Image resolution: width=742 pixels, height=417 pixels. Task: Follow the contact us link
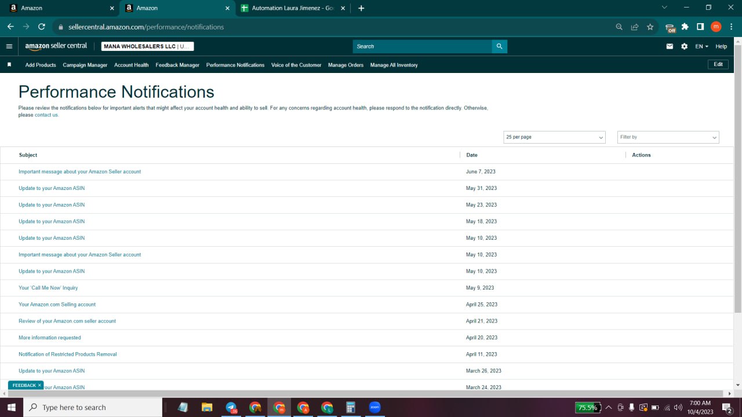[x=46, y=115]
